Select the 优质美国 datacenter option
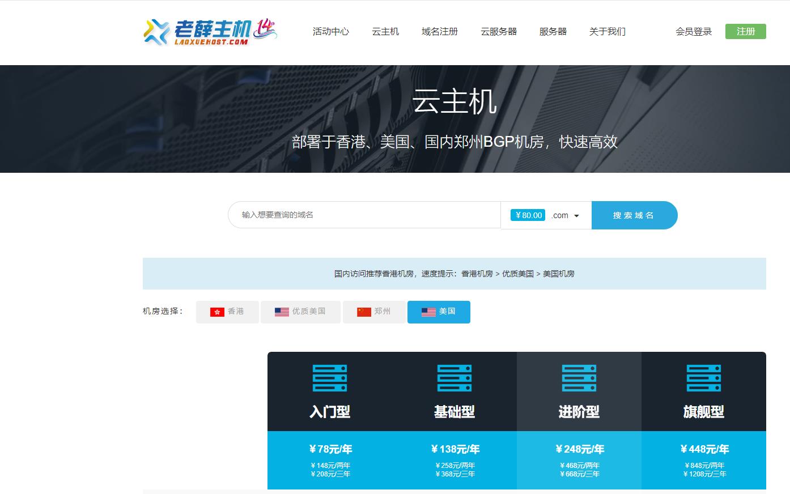The height and width of the screenshot is (494, 790). click(300, 312)
